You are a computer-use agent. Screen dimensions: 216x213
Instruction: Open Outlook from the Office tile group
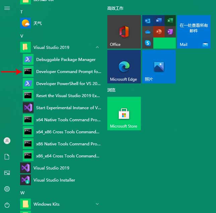[148, 21]
